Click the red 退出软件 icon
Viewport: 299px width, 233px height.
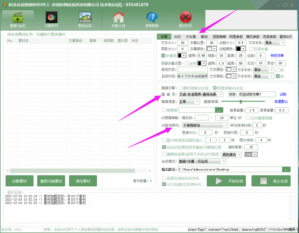185,17
